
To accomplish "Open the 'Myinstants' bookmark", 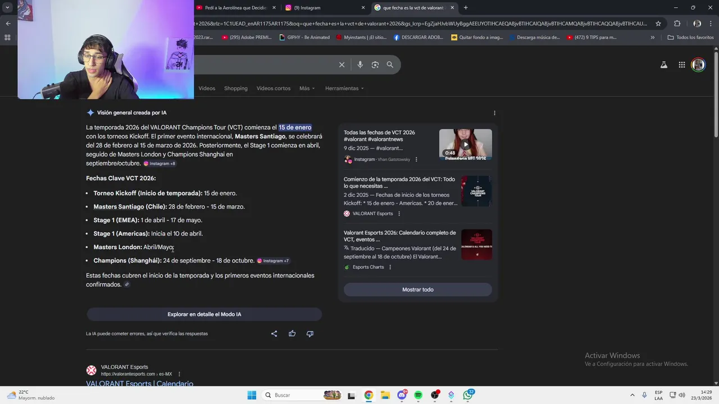I will (361, 38).
